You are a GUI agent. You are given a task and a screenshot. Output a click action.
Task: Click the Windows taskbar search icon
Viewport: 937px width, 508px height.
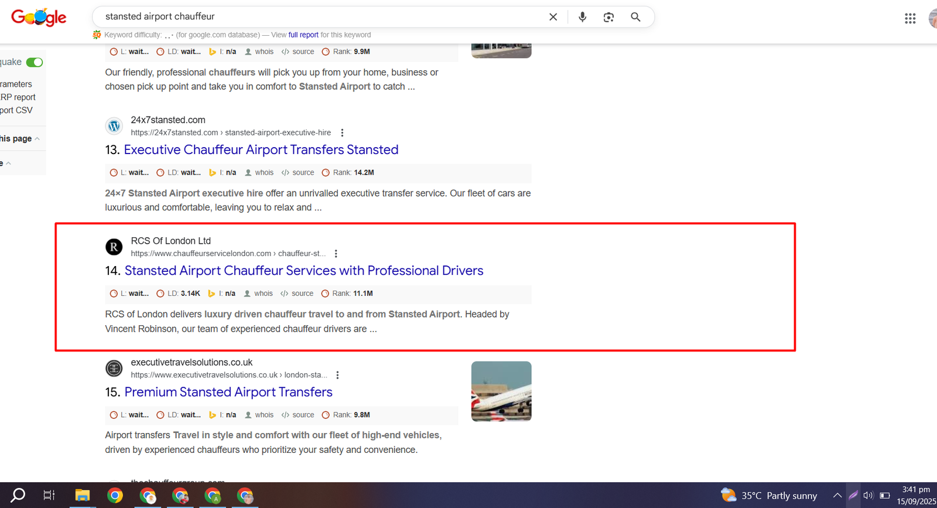(x=19, y=496)
